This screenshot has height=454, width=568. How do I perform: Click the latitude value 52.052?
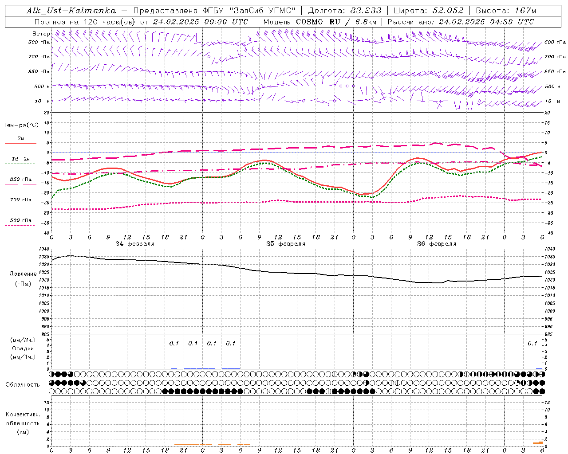pyautogui.click(x=448, y=11)
